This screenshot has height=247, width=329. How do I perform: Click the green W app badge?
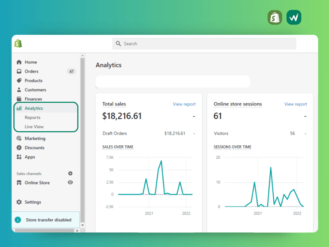[x=294, y=18]
